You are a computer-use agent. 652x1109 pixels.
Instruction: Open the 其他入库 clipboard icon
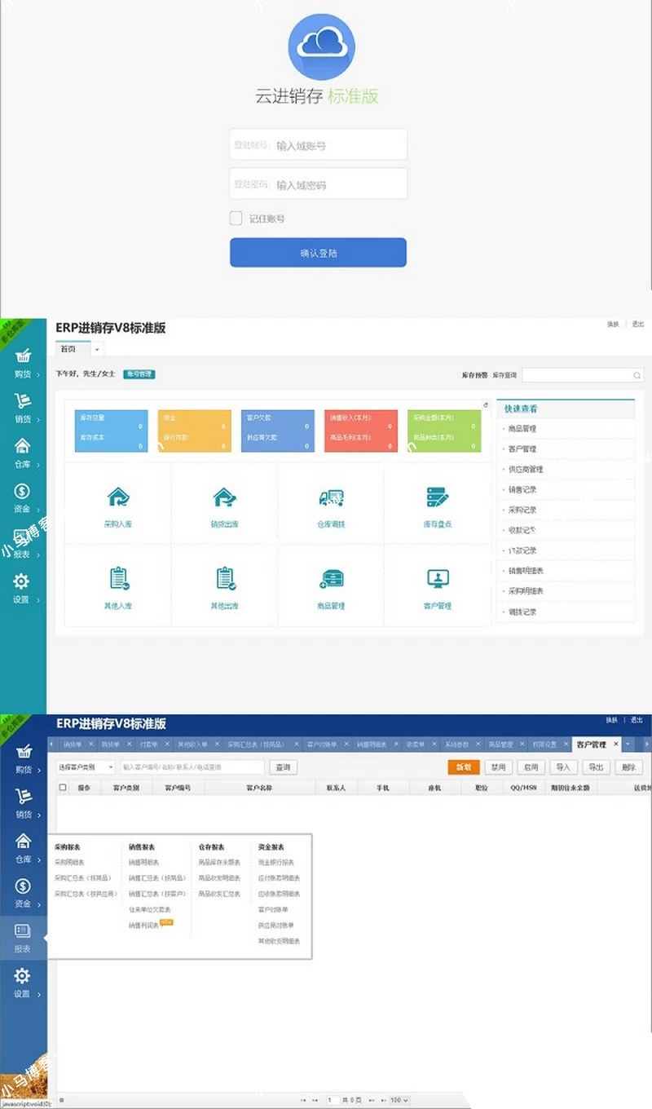[x=118, y=578]
